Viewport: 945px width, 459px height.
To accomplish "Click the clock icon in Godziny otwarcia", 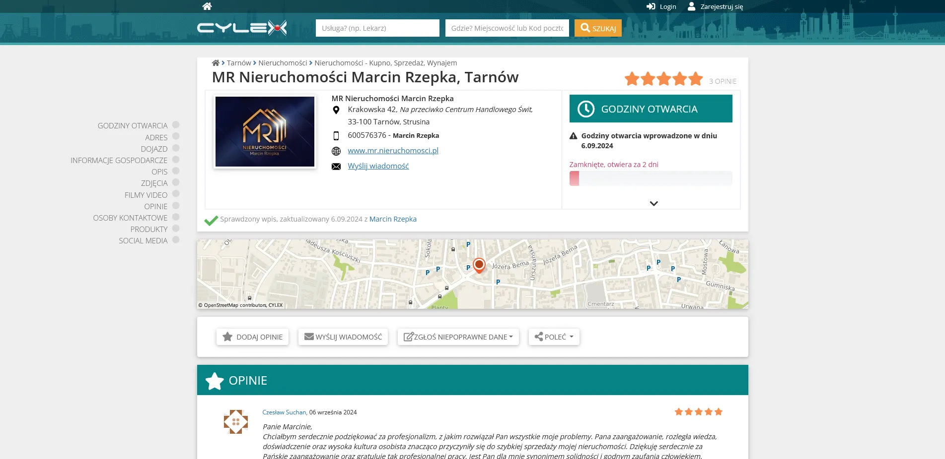I will tap(586, 109).
